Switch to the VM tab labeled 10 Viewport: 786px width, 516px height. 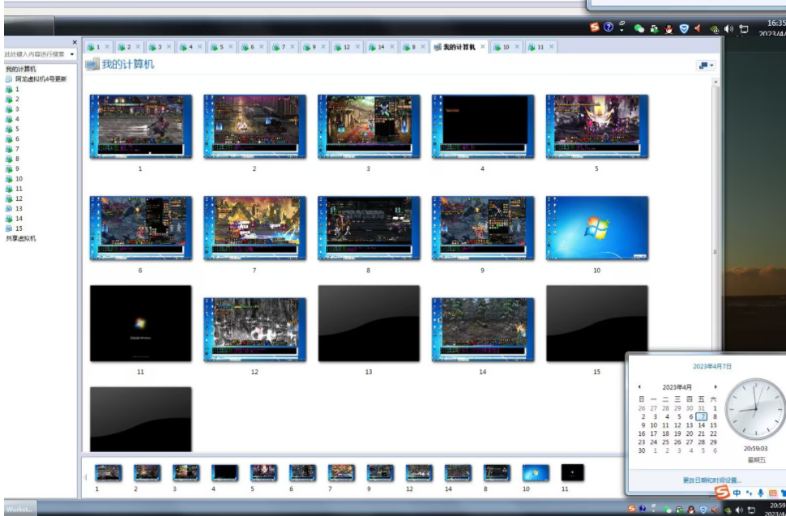click(506, 47)
